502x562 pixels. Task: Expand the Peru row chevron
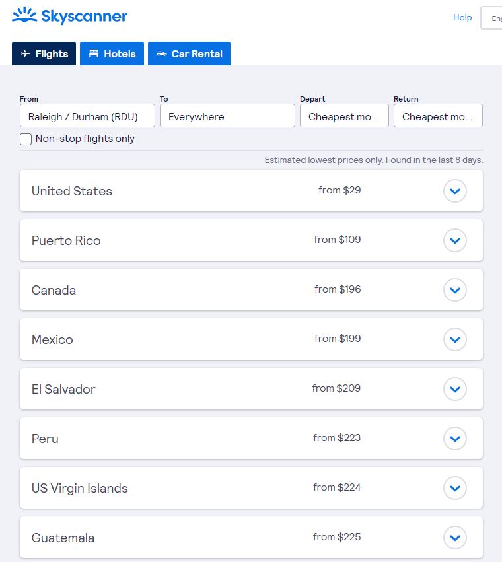point(454,439)
